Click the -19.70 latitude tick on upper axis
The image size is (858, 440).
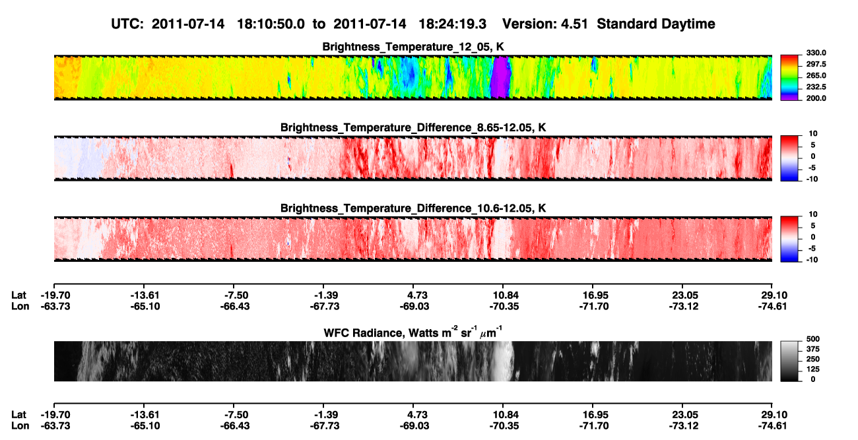54,295
